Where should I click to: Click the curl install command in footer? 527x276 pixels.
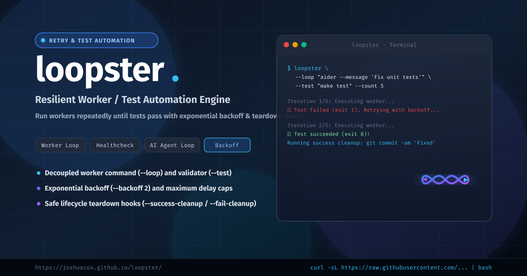coord(401,267)
